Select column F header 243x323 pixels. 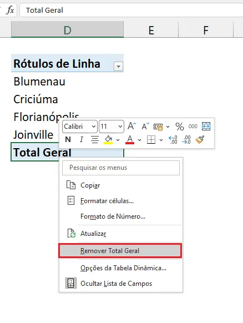pos(206,29)
